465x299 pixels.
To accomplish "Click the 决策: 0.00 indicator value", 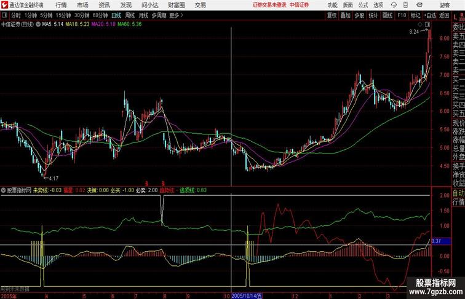I will 98,190.
